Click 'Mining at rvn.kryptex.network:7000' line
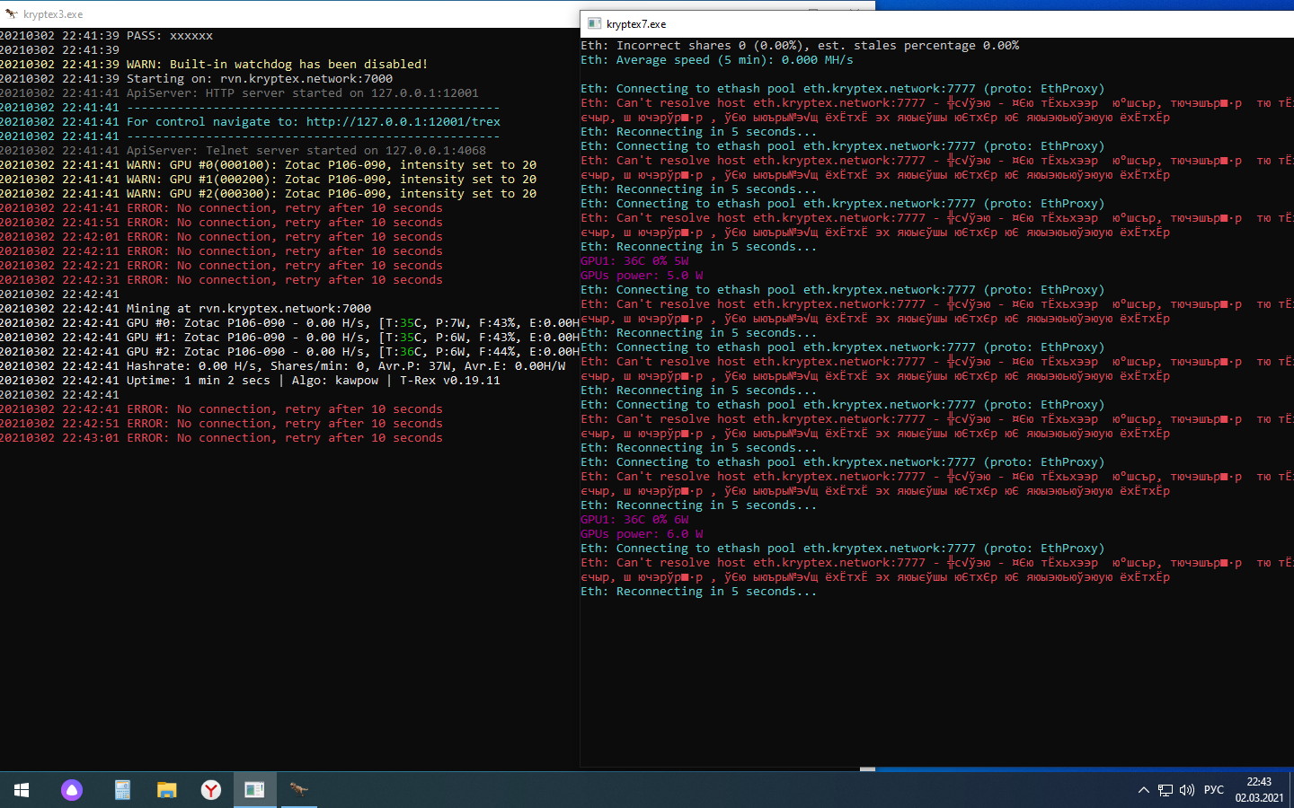The height and width of the screenshot is (808, 1294). click(x=185, y=309)
